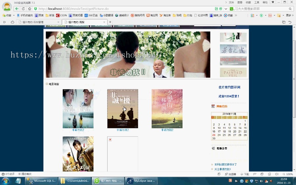
Task: Go back using the green back arrow
Action: (17, 9)
